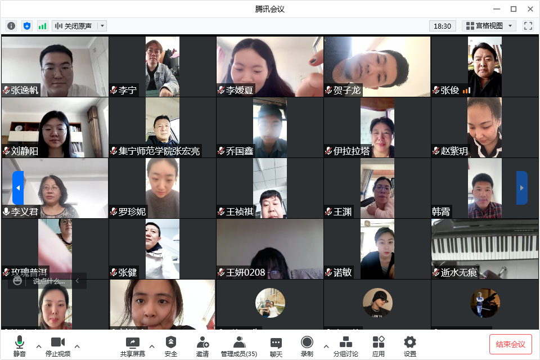Click 结束会议 end meeting button
Screen dimensions: 540x360
(510, 344)
